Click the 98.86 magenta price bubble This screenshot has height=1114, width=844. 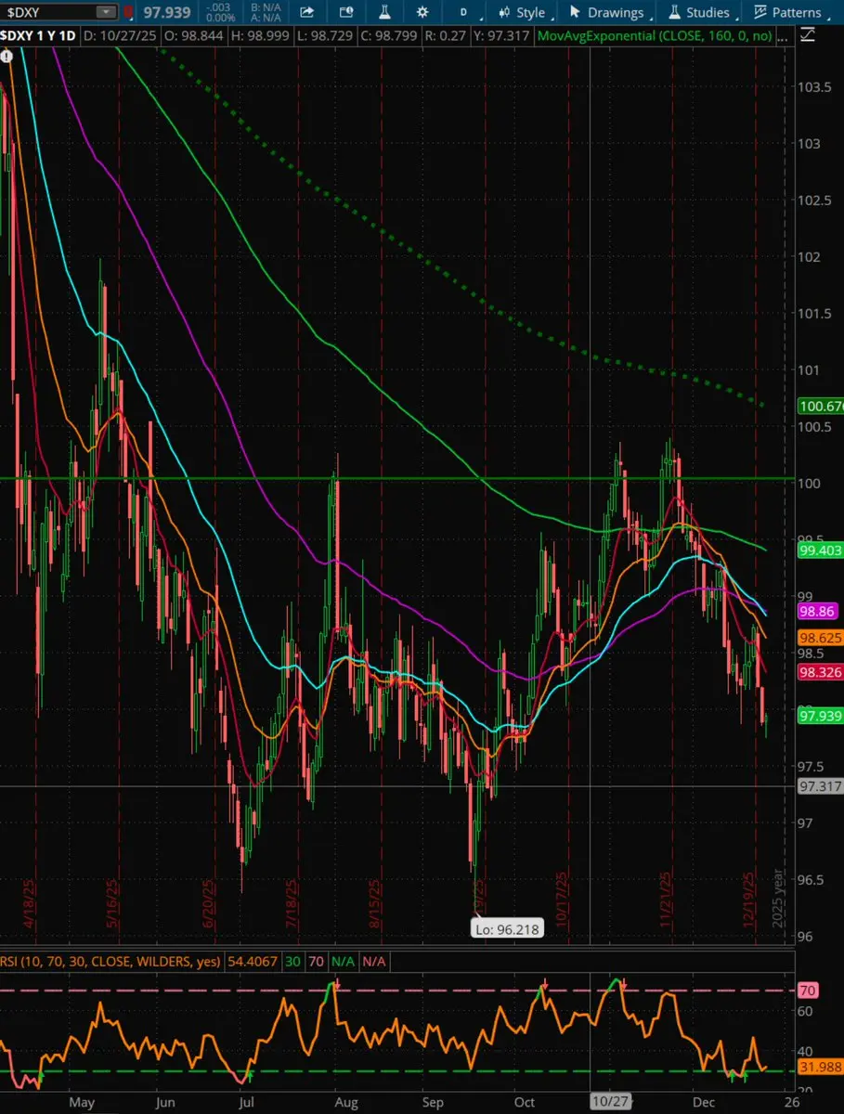820,613
